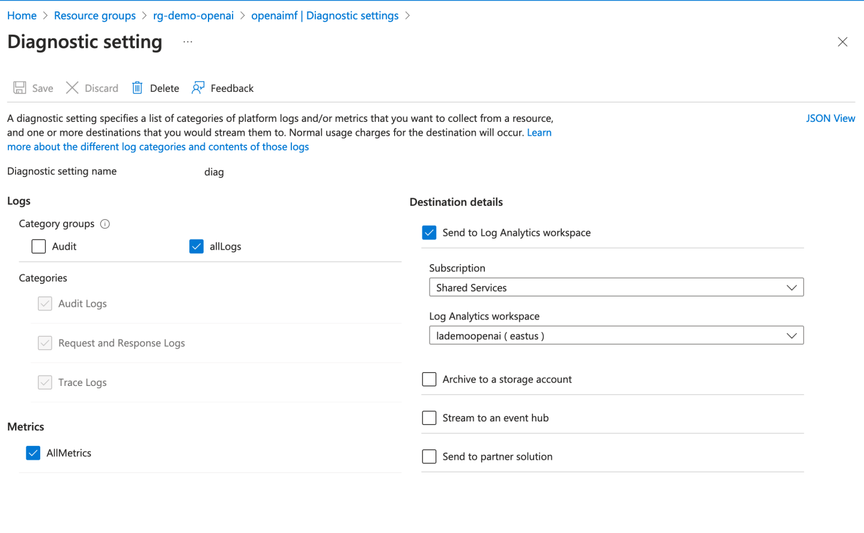Click the 'Metrics' section heading

(x=26, y=427)
